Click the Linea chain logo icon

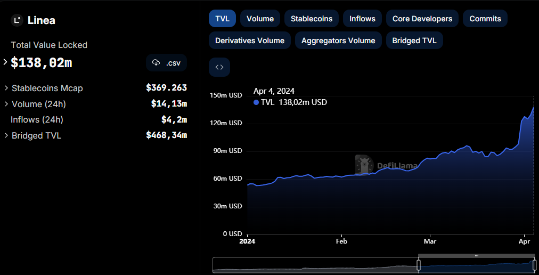click(17, 20)
